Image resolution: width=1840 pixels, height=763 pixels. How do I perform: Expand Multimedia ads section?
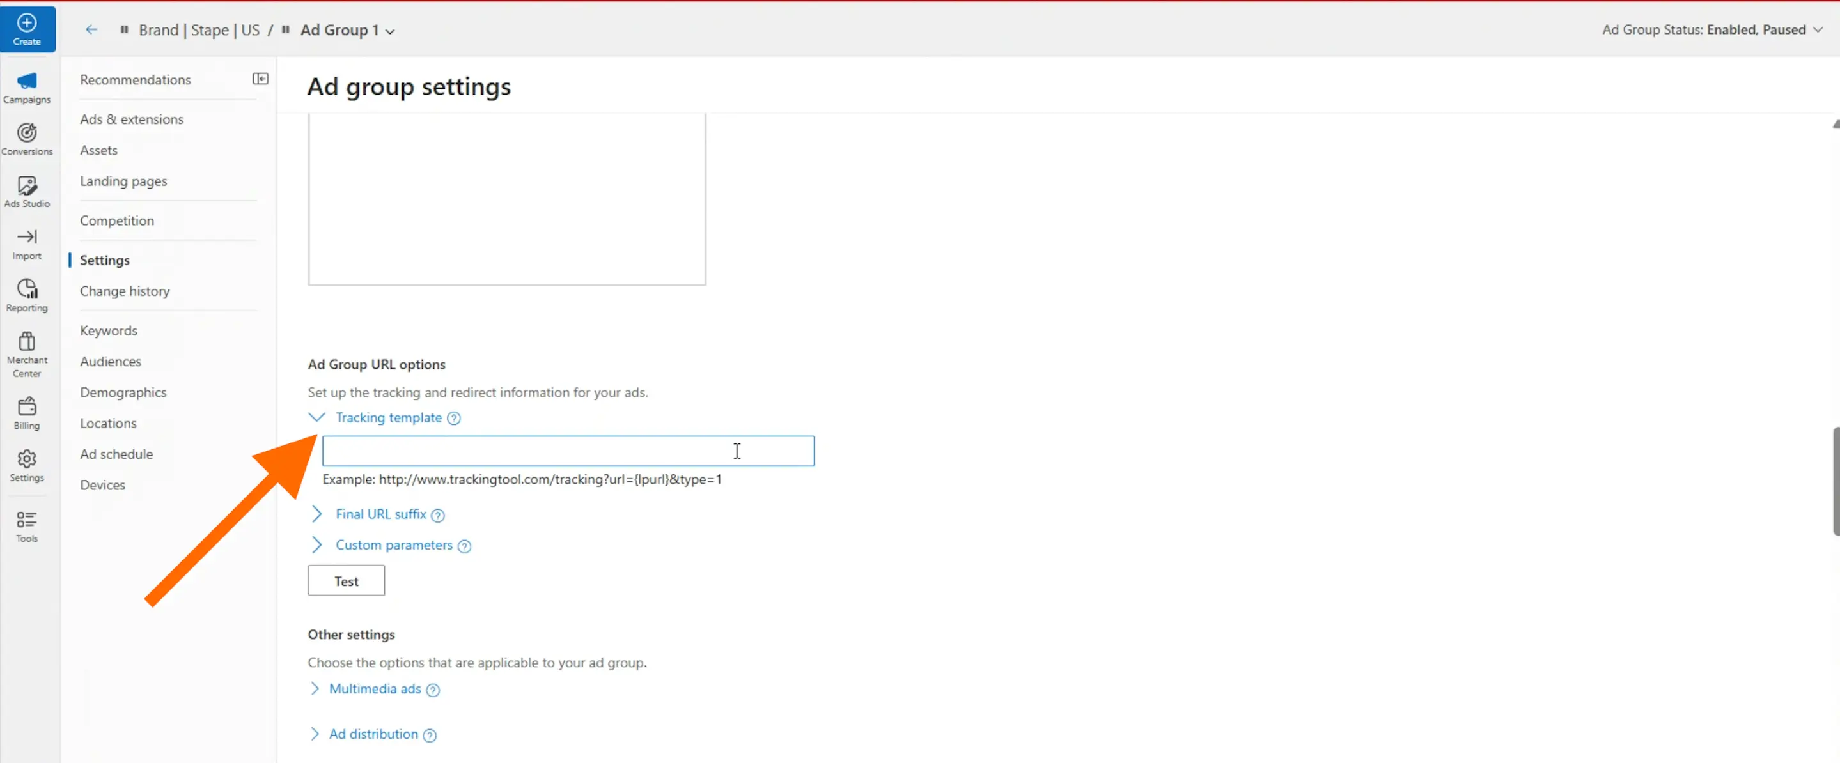tap(315, 688)
